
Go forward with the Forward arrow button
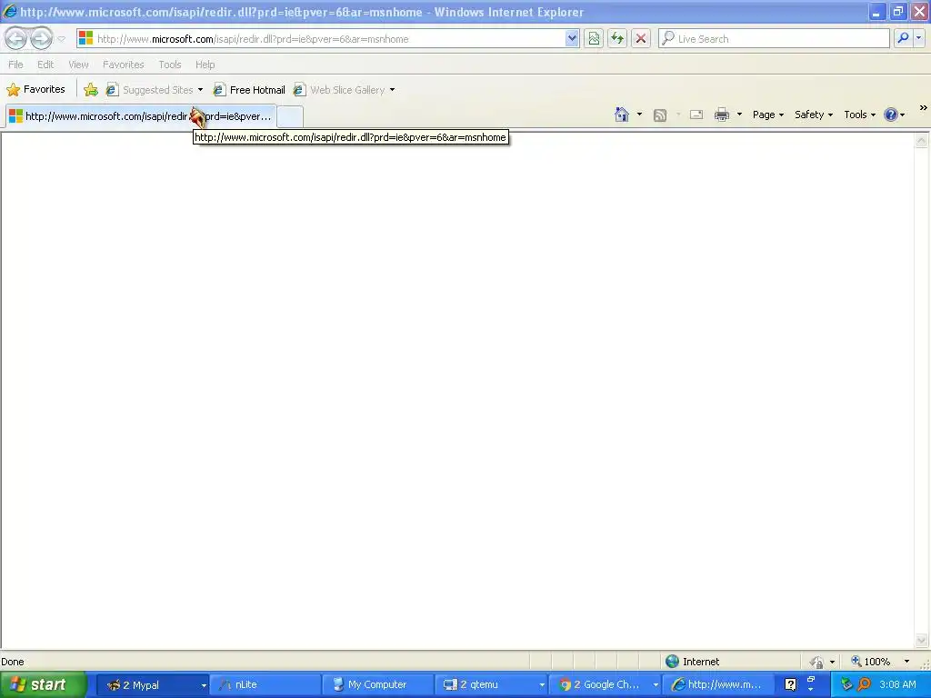[41, 38]
